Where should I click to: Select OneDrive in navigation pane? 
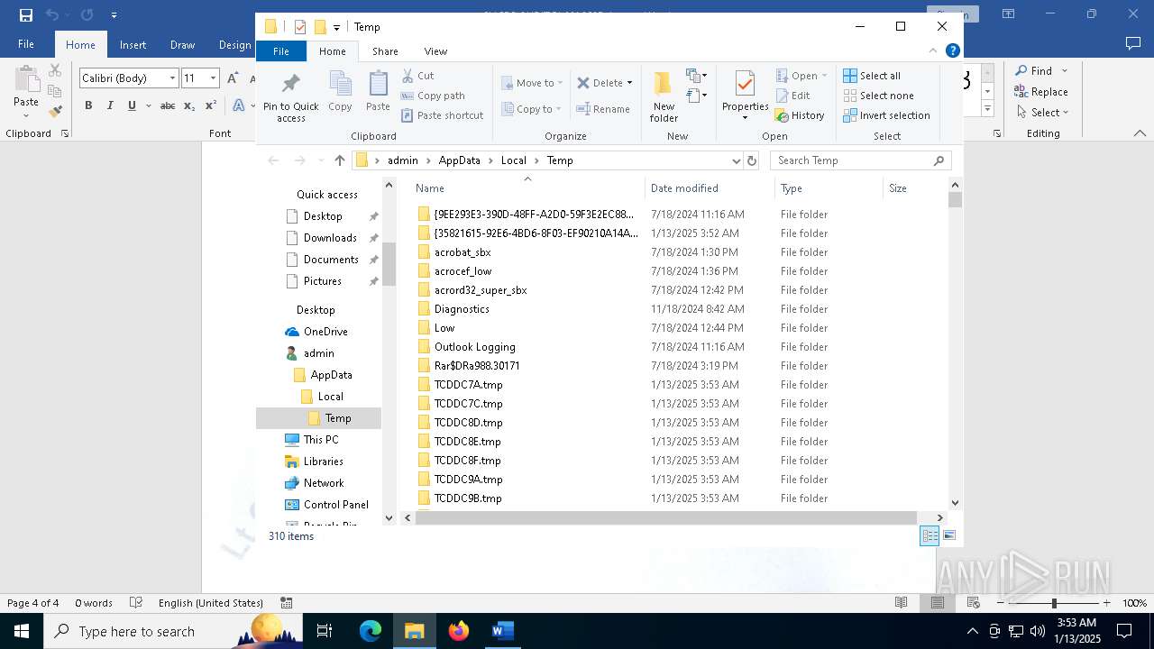point(325,332)
